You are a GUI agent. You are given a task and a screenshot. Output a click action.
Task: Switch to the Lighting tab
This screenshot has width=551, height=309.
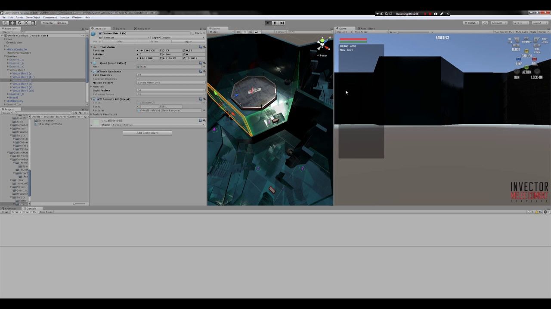(121, 28)
